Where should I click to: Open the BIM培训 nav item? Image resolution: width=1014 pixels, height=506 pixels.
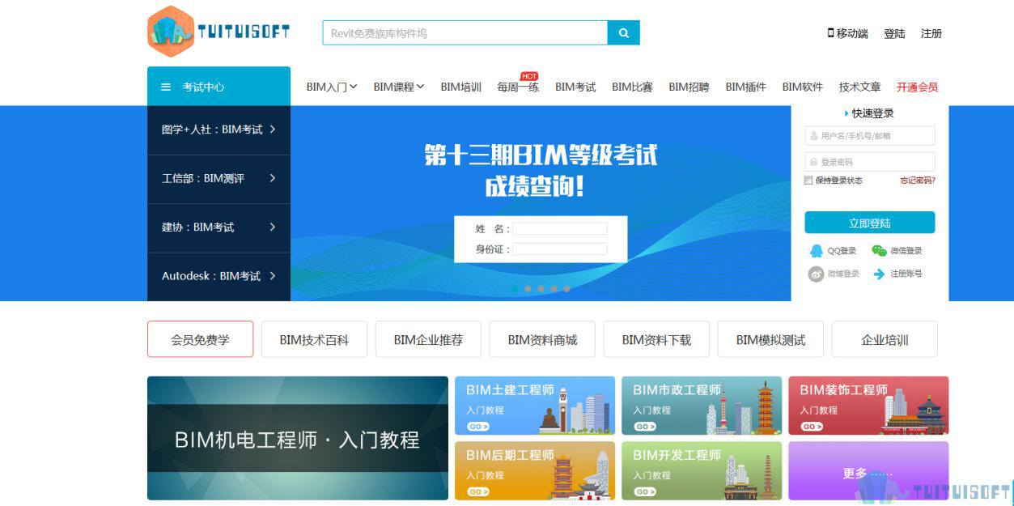[461, 87]
